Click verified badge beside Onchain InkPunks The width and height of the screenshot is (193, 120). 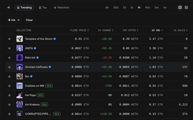(x=50, y=67)
